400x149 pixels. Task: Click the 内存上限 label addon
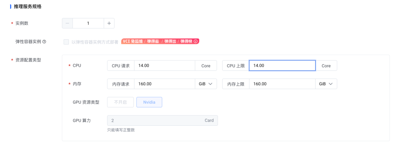tap(236, 84)
